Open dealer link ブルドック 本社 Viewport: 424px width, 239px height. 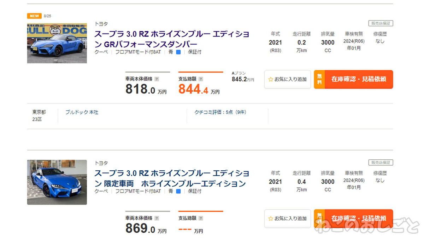click(82, 112)
